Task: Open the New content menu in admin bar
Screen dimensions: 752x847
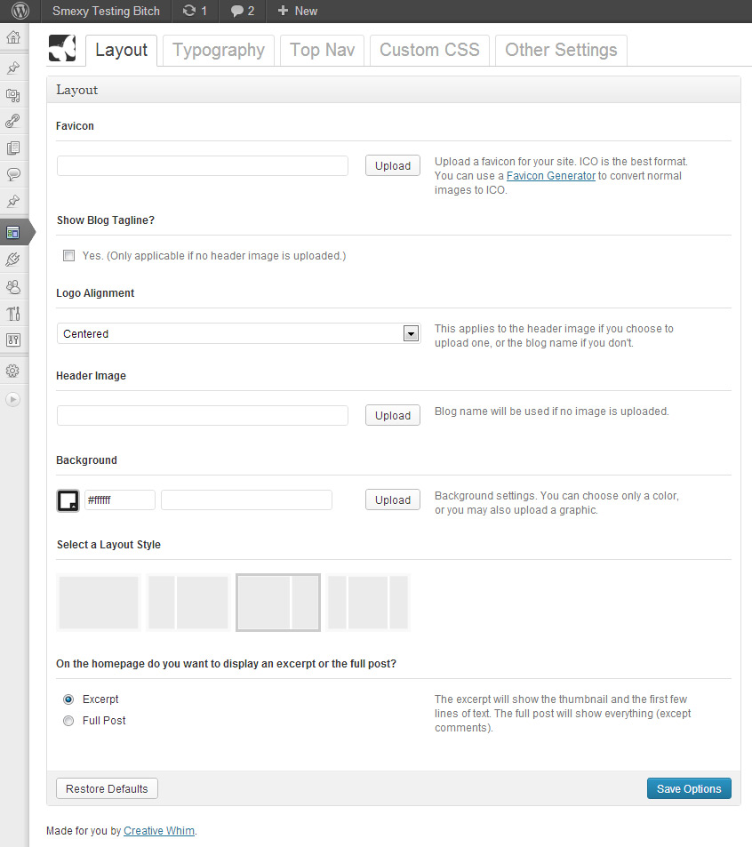Action: point(297,11)
